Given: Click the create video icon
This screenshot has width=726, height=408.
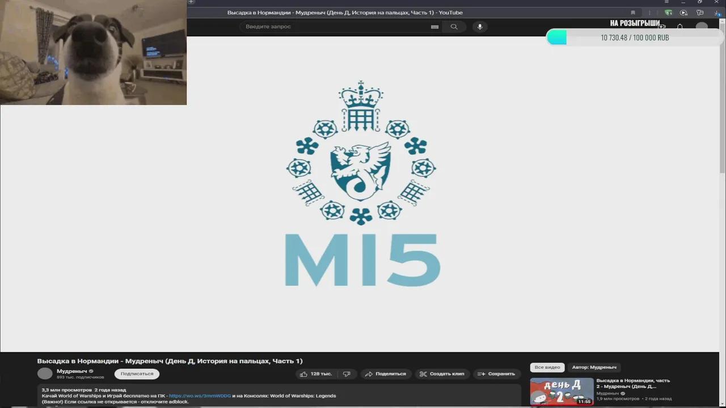Looking at the screenshot, I should tap(661, 27).
